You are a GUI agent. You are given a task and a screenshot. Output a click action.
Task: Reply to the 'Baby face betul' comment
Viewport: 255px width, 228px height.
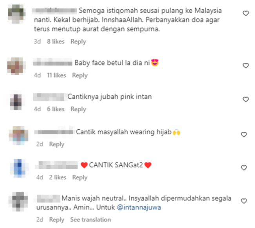click(x=80, y=76)
